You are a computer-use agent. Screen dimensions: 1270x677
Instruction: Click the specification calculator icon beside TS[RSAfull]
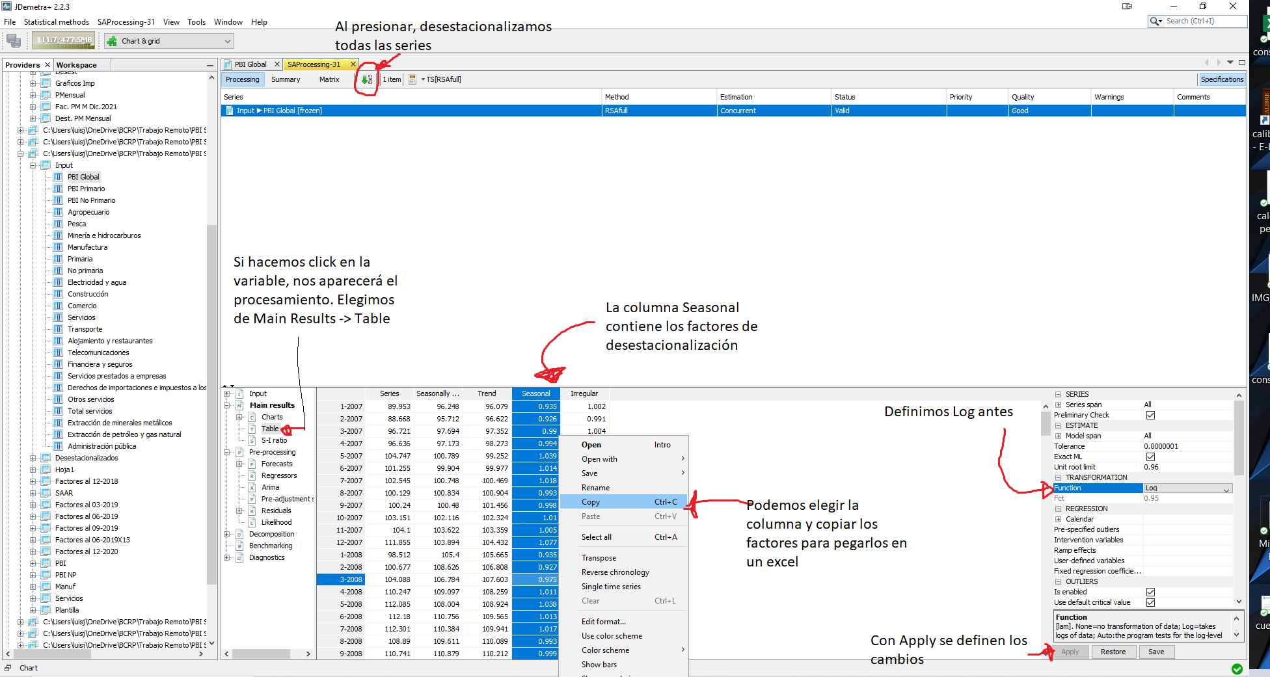tap(412, 79)
